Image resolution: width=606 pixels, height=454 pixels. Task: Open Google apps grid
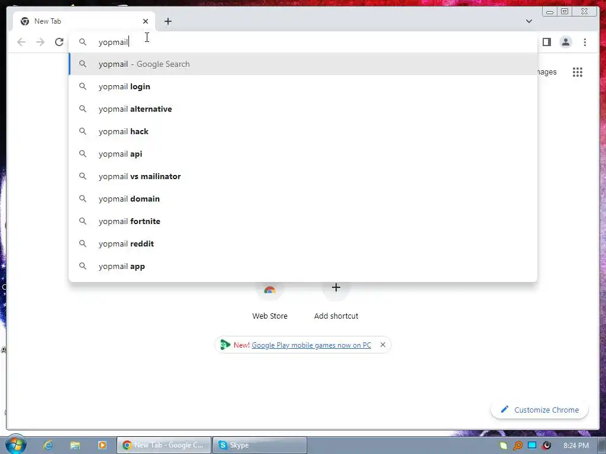(578, 72)
